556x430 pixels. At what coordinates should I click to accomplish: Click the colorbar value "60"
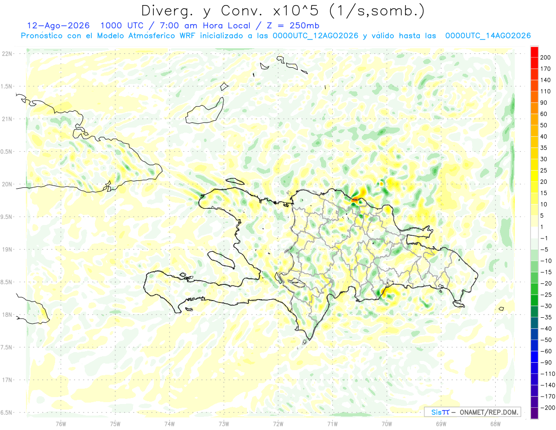[544, 114]
